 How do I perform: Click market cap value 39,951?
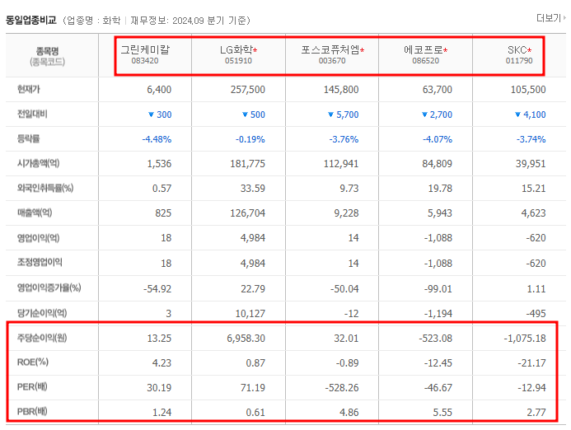click(531, 164)
